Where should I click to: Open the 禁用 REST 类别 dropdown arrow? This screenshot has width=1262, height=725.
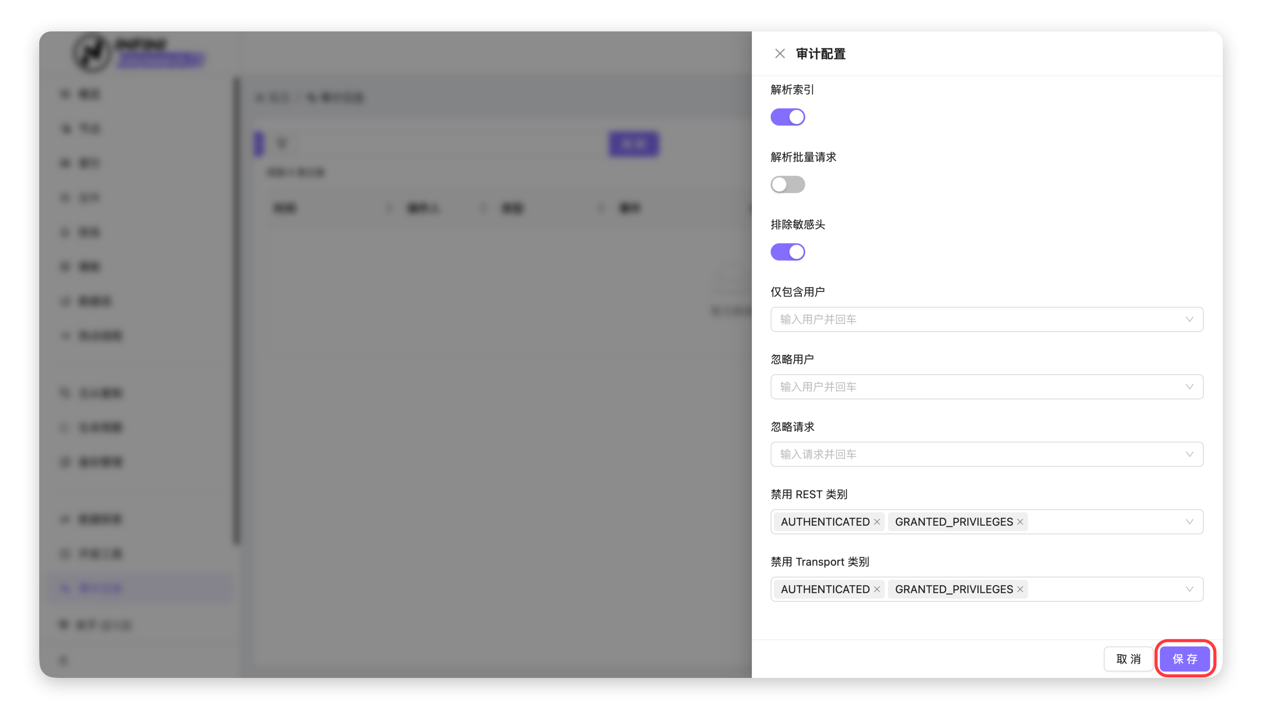[x=1189, y=522]
